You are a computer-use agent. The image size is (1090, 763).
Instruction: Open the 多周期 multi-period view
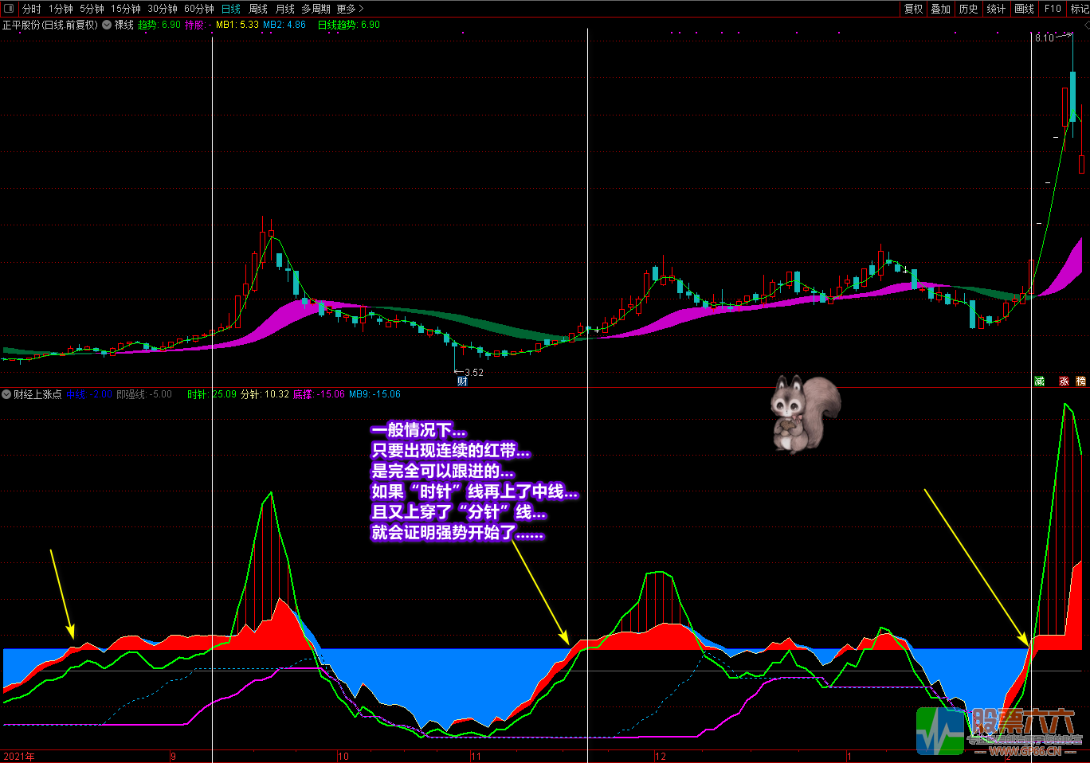[x=316, y=9]
